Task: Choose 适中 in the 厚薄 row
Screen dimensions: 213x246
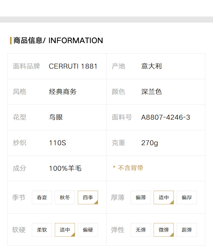Action: tap(164, 197)
